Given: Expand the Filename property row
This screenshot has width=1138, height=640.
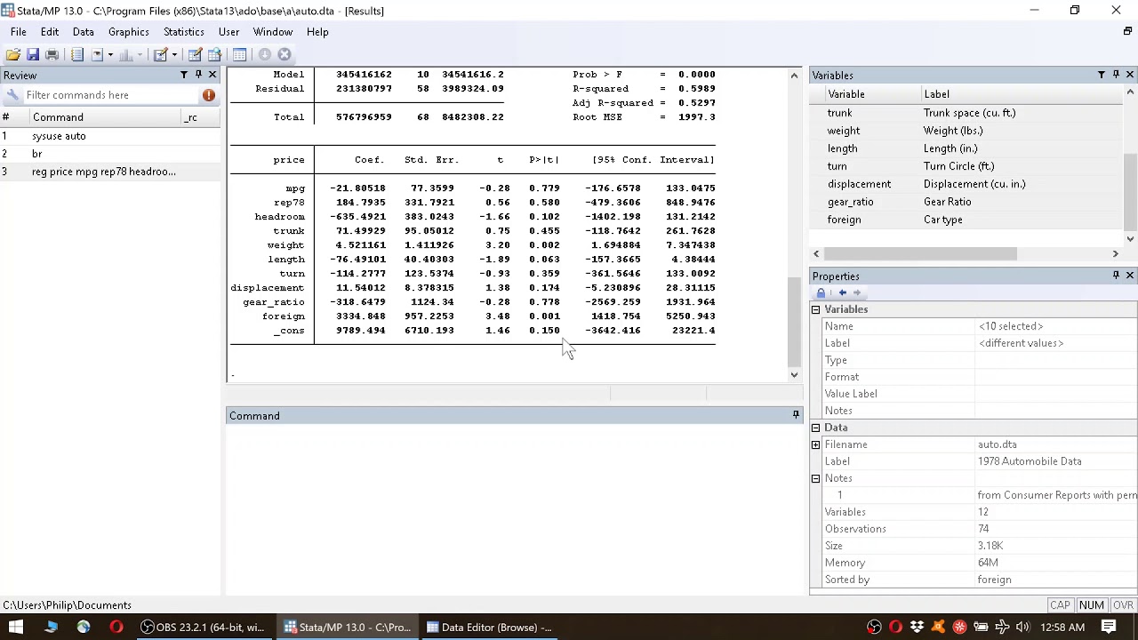Looking at the screenshot, I should coord(815,444).
